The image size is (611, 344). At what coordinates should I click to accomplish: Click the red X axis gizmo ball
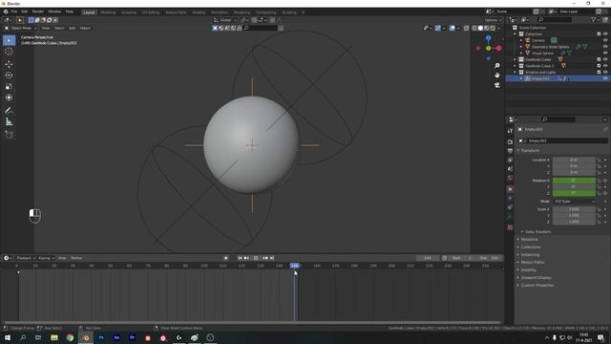coord(498,48)
